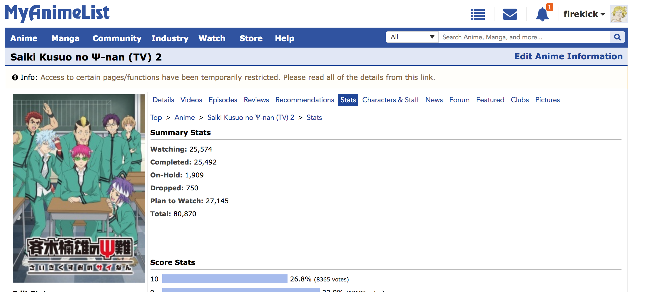Click the Anime breadcrumb link
This screenshot has width=665, height=292.
click(x=185, y=118)
